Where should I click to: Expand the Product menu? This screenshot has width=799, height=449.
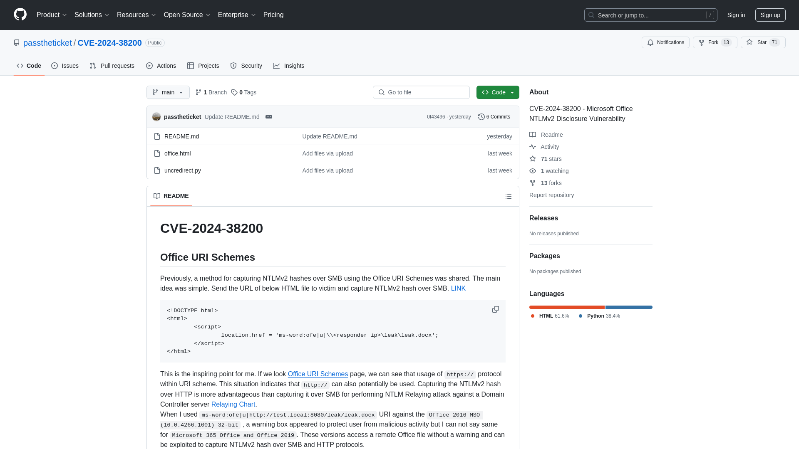52,15
